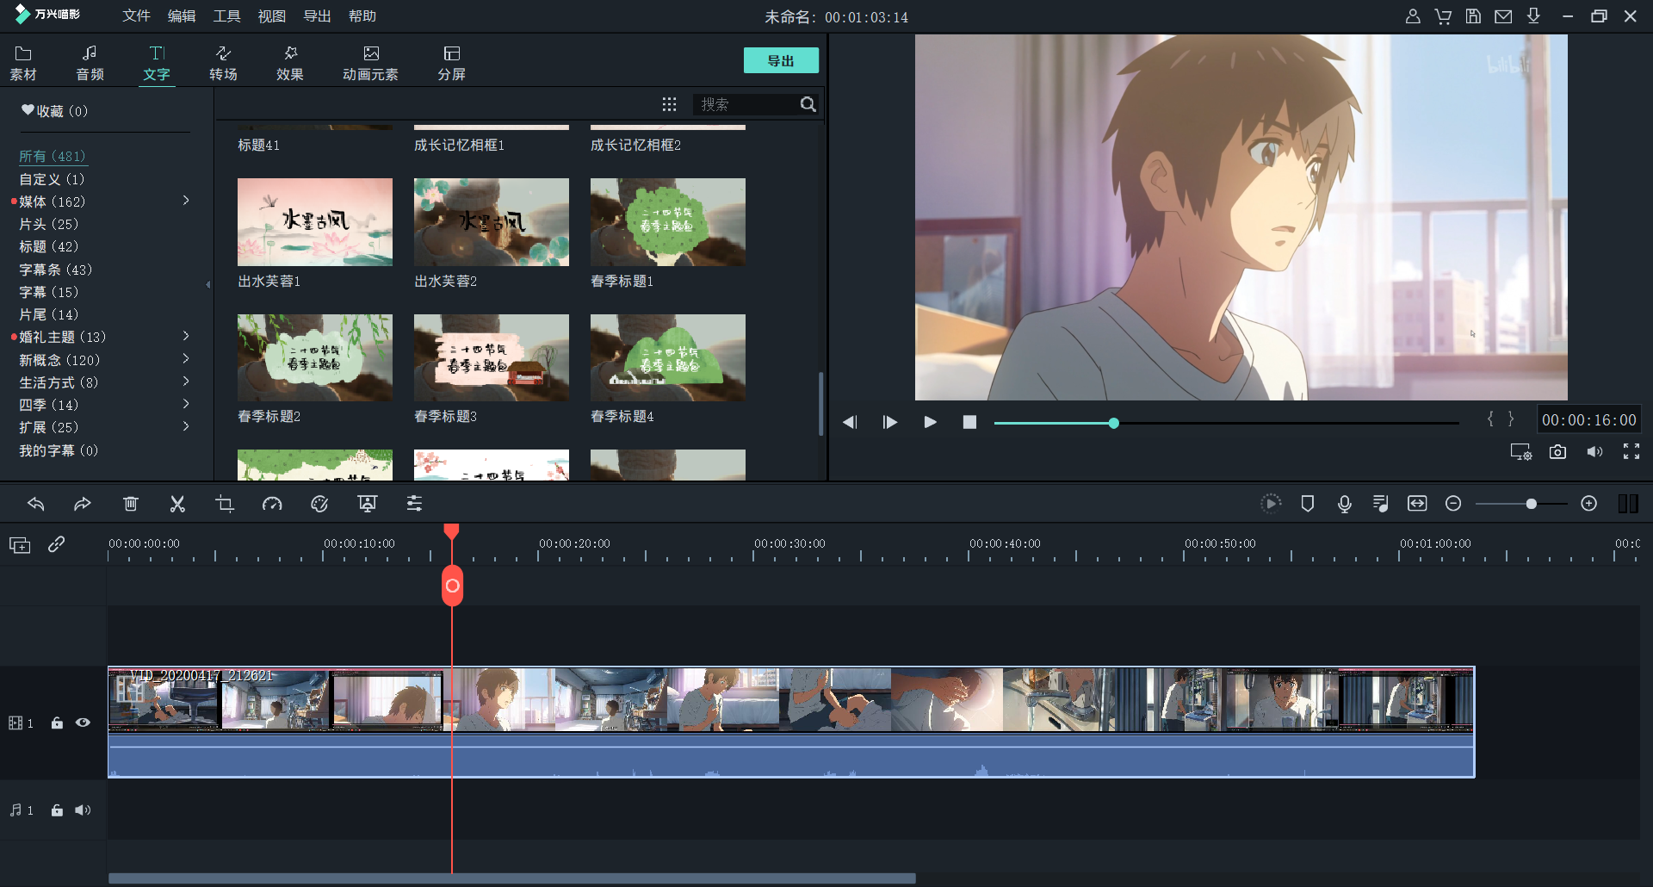This screenshot has width=1653, height=887.
Task: Select the 出水芙蓉1 title thumbnail
Action: tap(315, 222)
